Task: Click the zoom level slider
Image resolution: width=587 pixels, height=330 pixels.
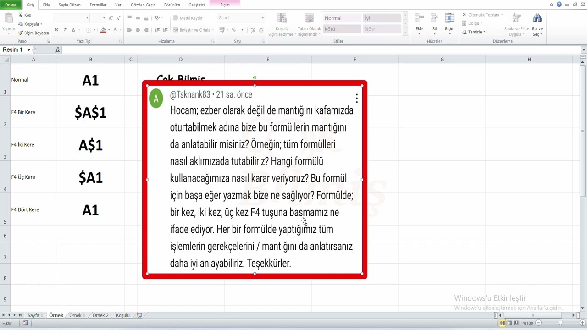Action: (x=560, y=323)
